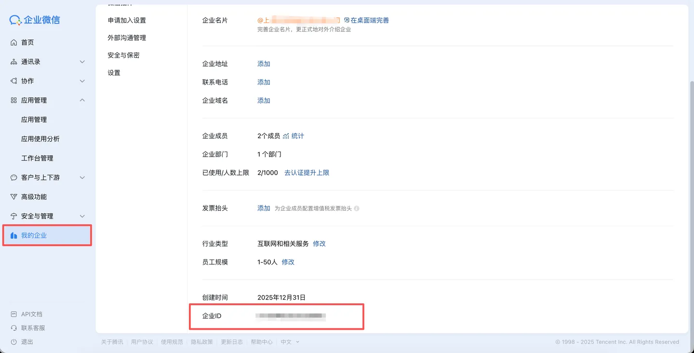Viewport: 694px width, 353px height.
Task: Click the 退出 power icon
Action: 14,342
